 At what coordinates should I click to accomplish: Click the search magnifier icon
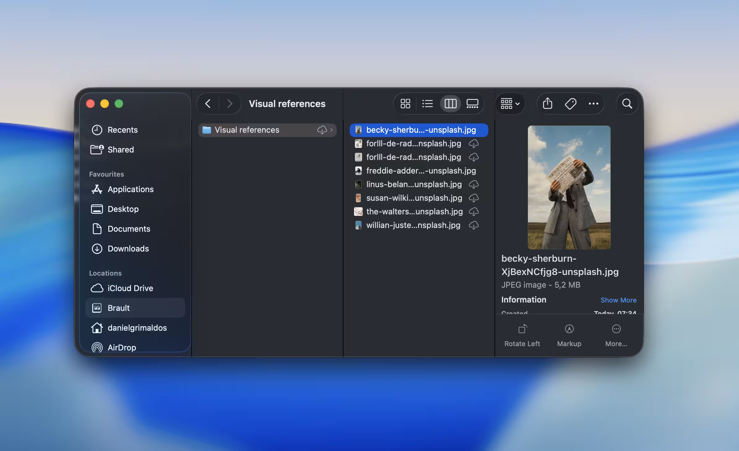tap(627, 104)
